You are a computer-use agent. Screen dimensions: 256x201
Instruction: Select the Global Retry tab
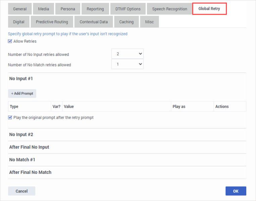click(209, 9)
